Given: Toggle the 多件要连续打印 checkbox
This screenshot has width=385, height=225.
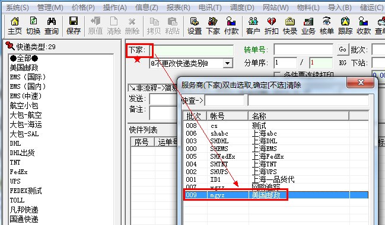Looking at the screenshot, I should click(277, 75).
